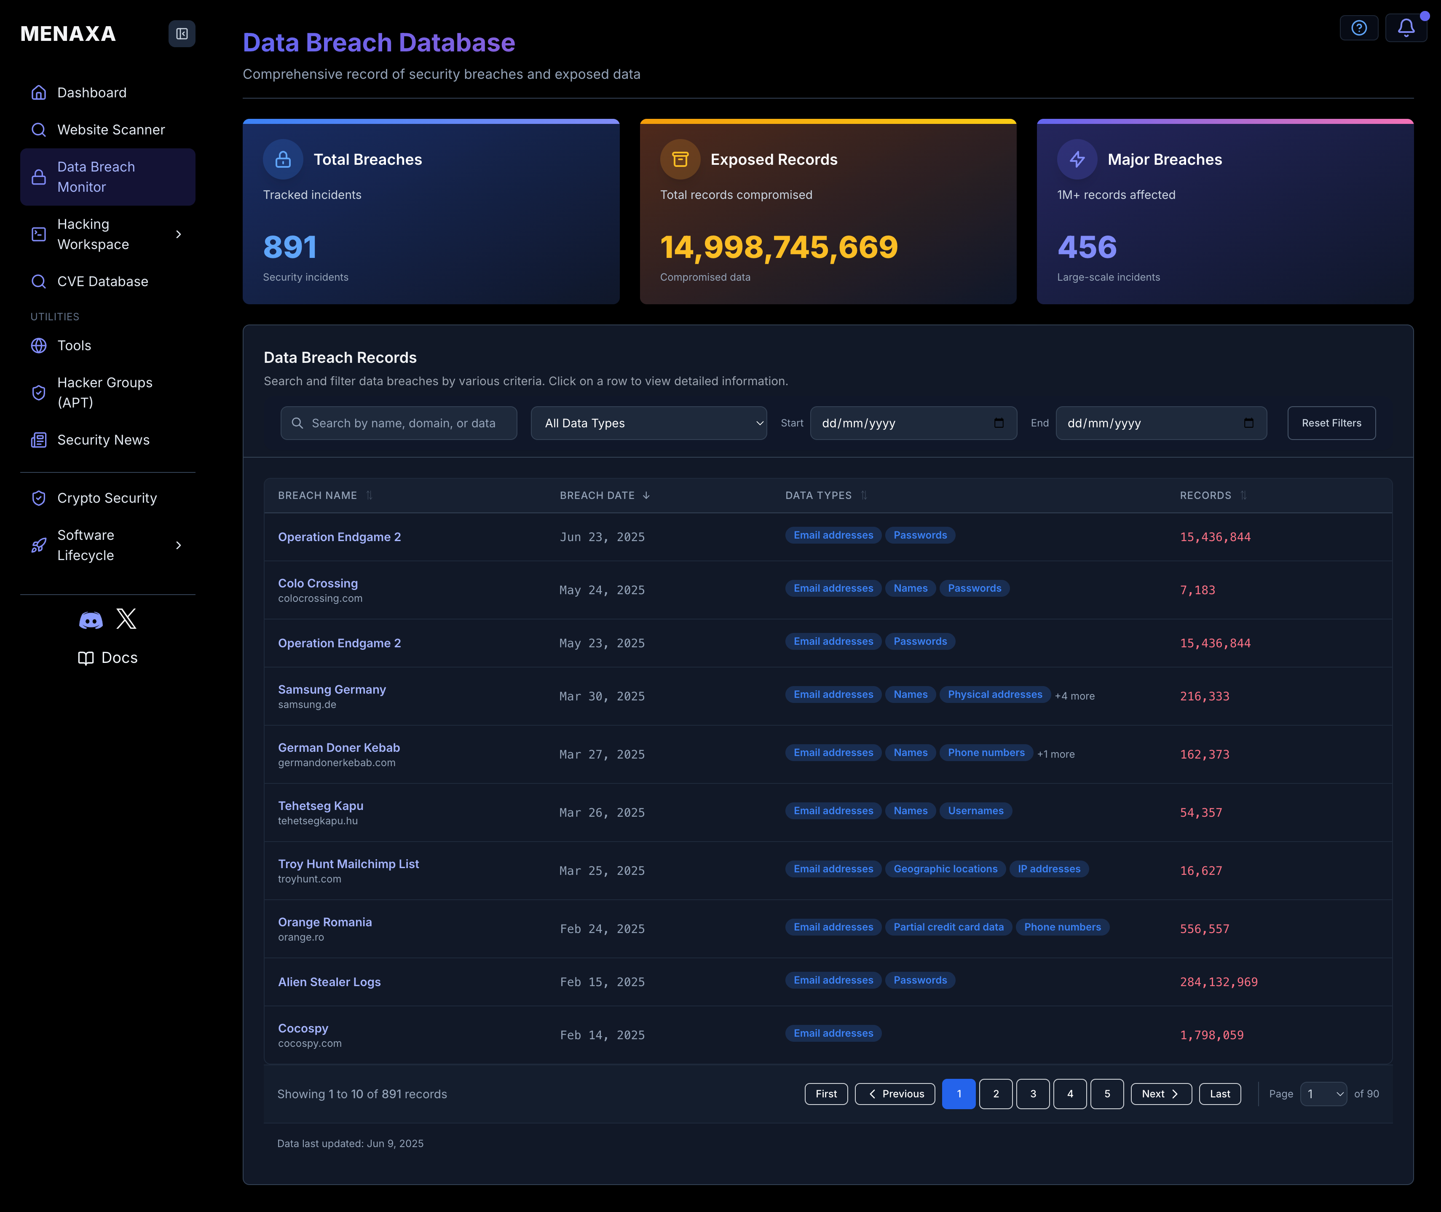Jump to the Last page
The image size is (1441, 1212).
click(x=1220, y=1094)
